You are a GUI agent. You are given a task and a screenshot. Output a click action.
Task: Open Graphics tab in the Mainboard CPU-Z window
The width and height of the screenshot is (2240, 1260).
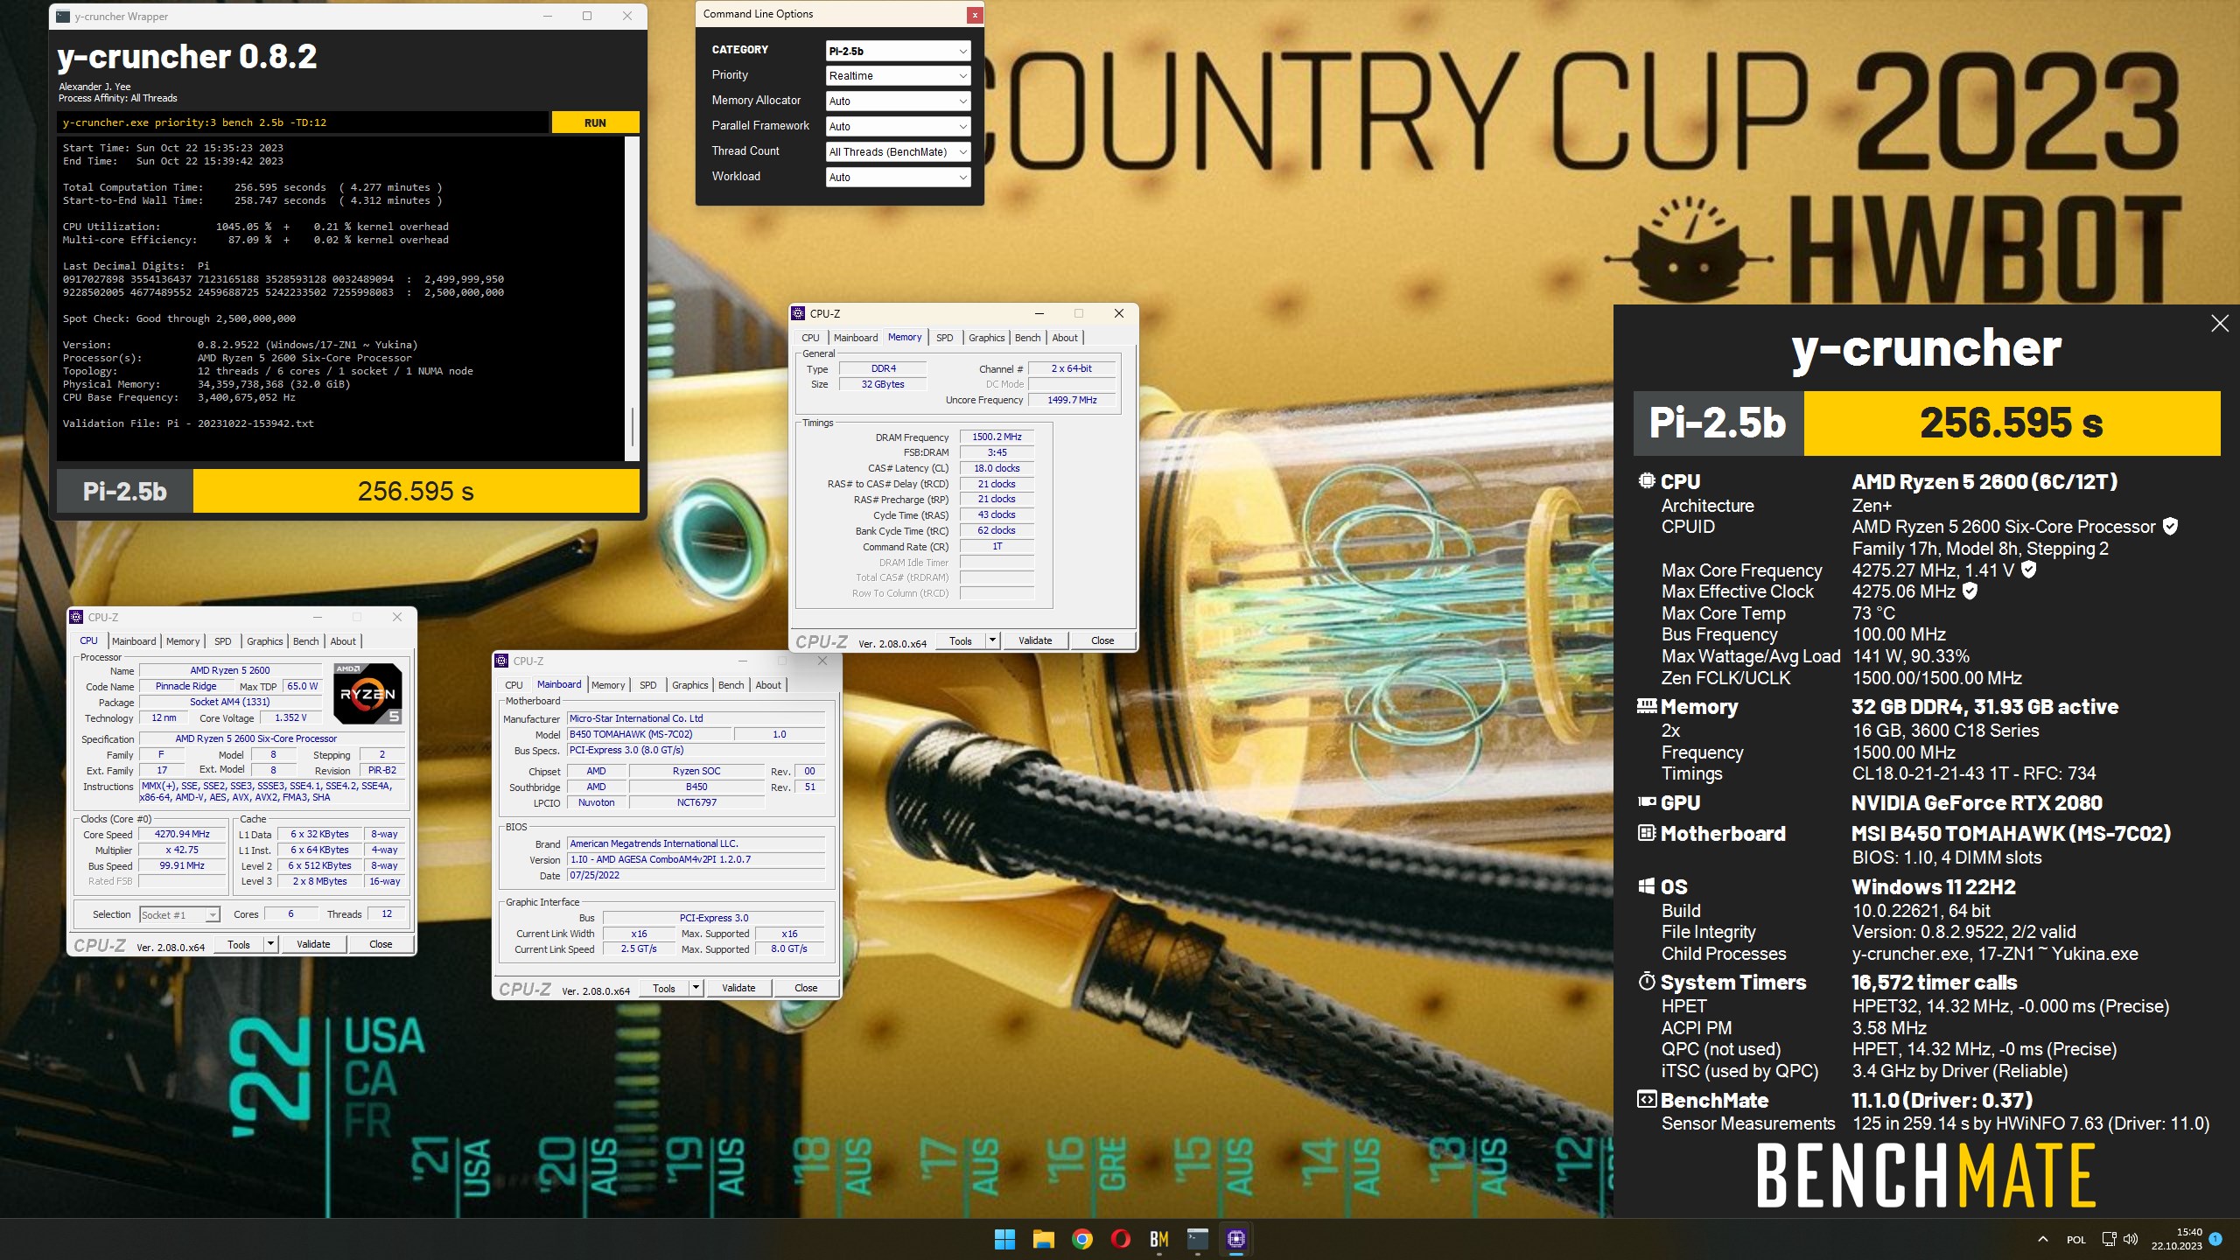click(689, 685)
